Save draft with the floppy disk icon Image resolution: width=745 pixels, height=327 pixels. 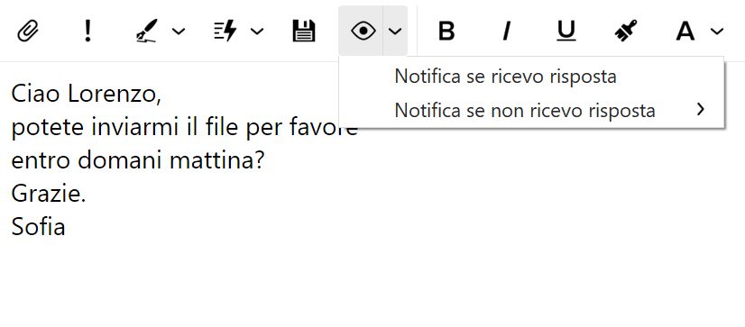point(304,32)
